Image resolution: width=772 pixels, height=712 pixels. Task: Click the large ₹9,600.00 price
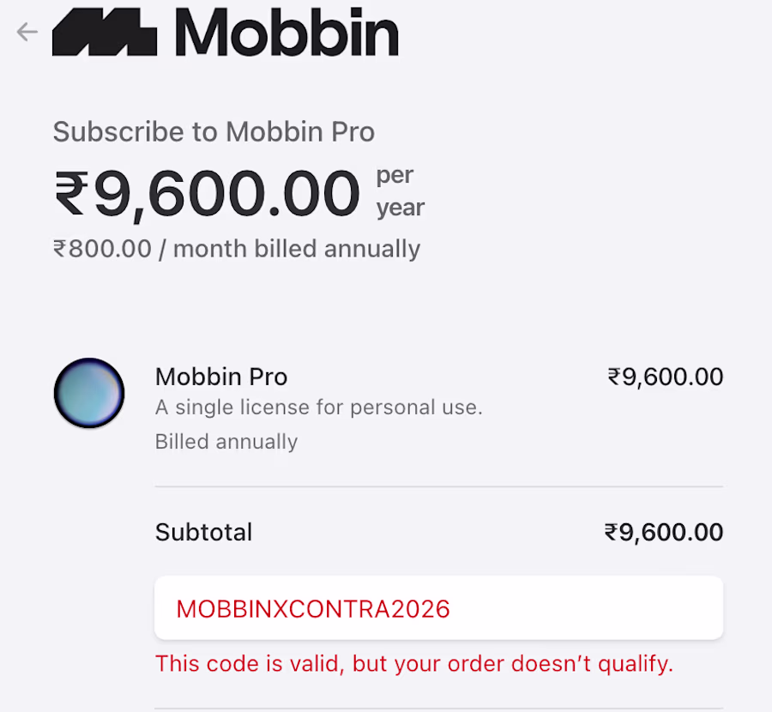[x=207, y=193]
